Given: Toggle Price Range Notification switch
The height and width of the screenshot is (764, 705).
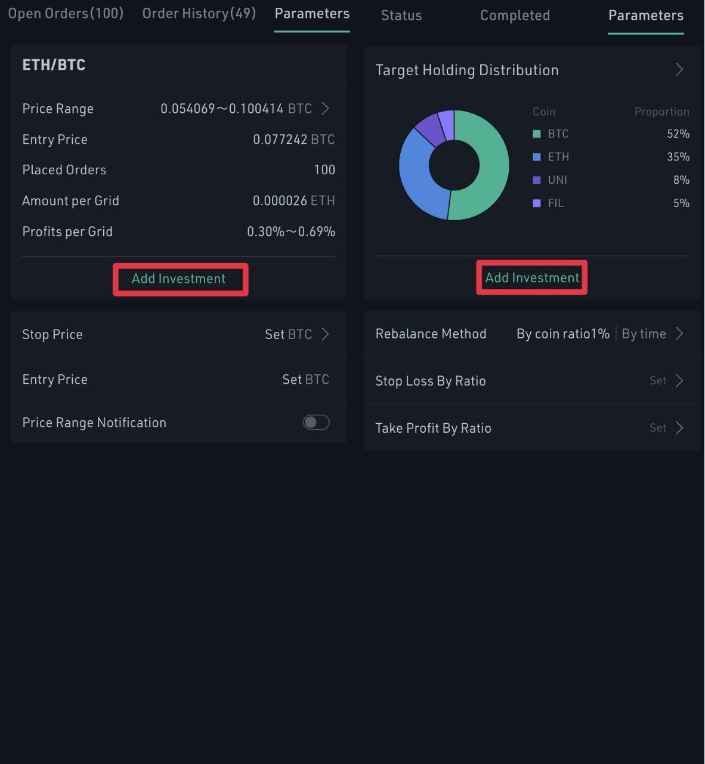Looking at the screenshot, I should [x=316, y=423].
